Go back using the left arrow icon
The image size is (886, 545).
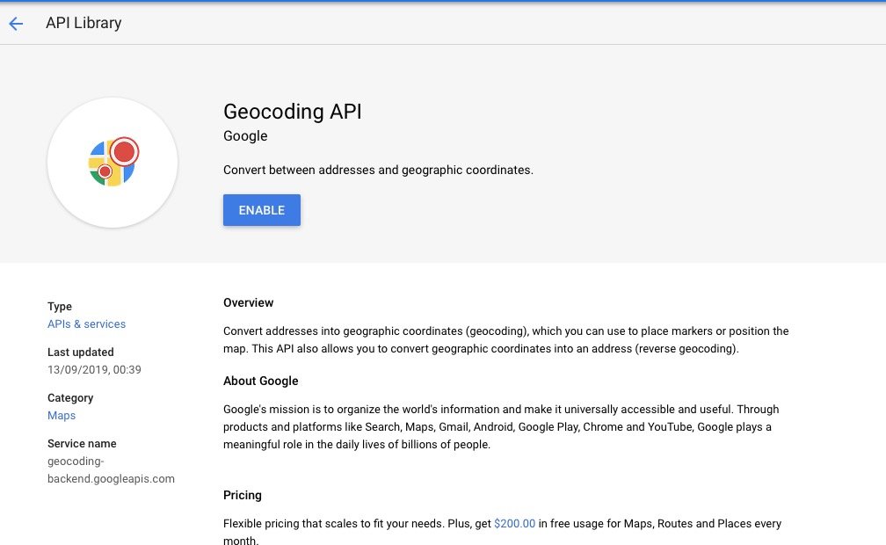[16, 23]
